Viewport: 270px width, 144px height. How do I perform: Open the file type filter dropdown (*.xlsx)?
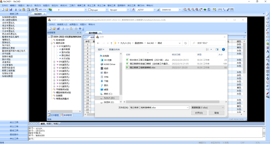point(208,107)
